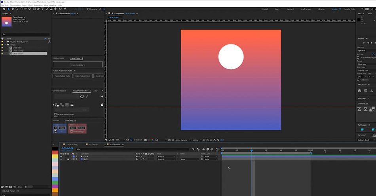Choose the Type text tool
This screenshot has width=376, height=196.
click(42, 9)
